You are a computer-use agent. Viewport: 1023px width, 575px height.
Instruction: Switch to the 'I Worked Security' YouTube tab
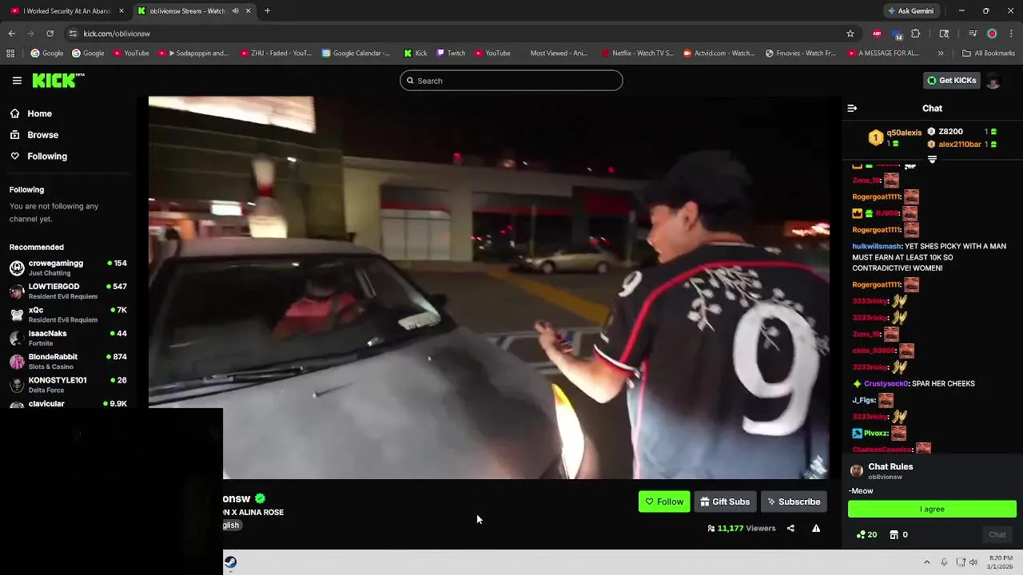pos(66,11)
